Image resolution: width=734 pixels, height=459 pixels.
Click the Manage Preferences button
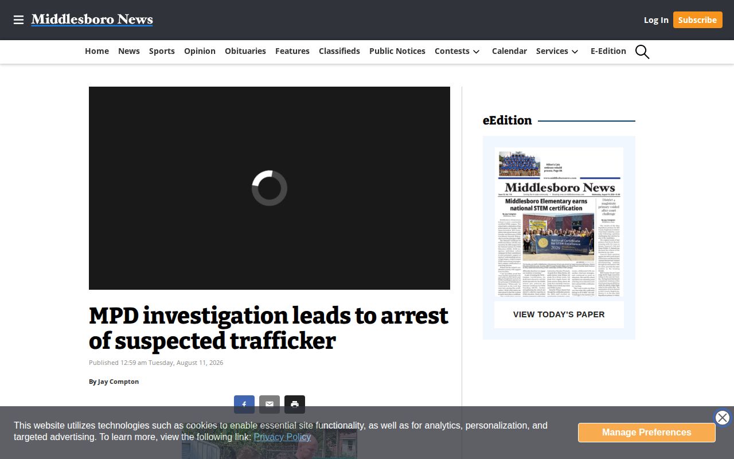(x=647, y=433)
